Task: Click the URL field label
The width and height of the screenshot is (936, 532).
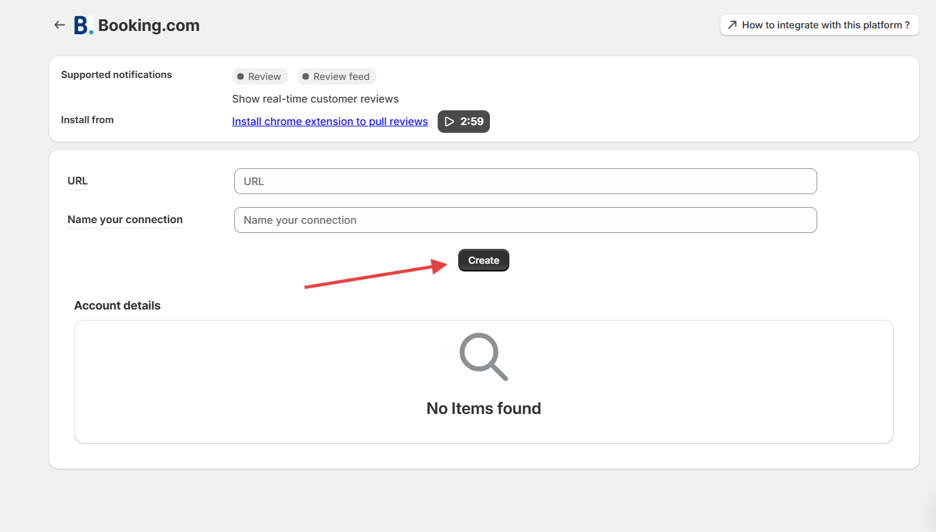Action: click(77, 181)
